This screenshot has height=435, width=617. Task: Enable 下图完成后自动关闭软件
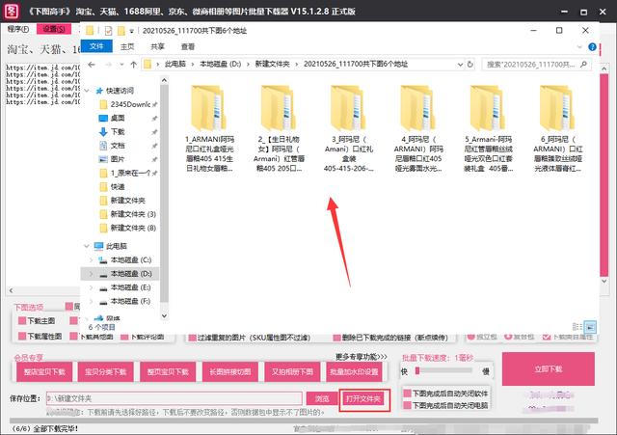[407, 393]
